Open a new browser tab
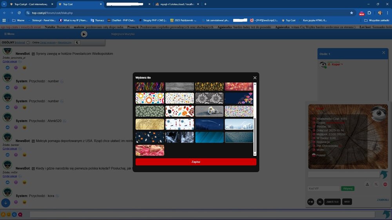This screenshot has width=392, height=220. click(205, 4)
